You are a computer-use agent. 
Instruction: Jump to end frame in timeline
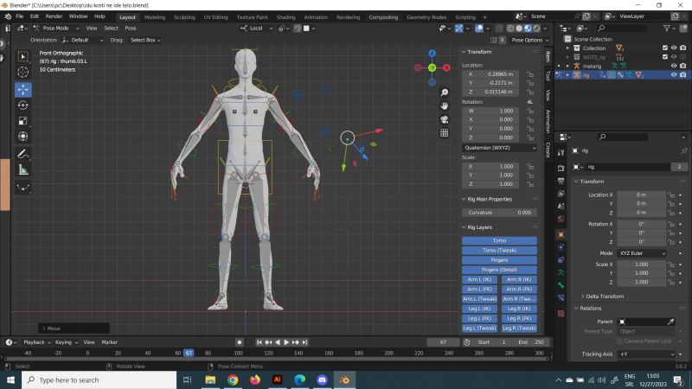tap(305, 342)
